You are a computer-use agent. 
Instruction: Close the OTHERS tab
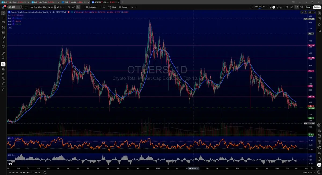pos(119,2)
